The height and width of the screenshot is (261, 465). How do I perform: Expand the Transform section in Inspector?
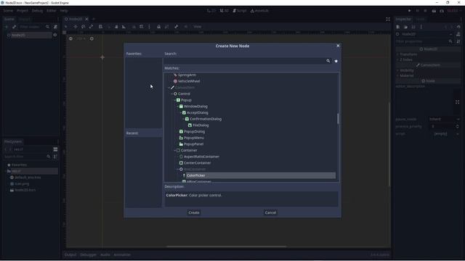click(x=408, y=54)
